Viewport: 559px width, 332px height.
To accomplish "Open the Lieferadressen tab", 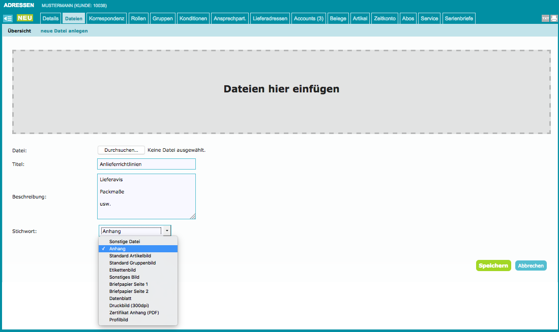I will pos(271,19).
